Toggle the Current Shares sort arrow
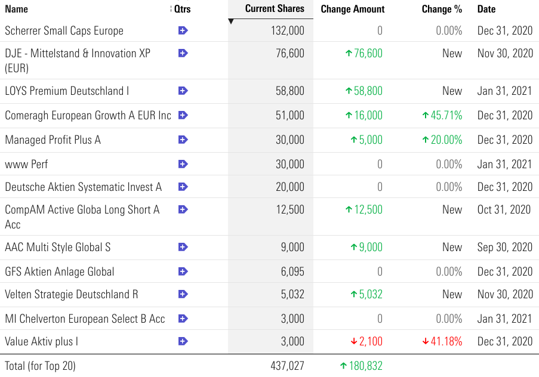Screen dimensions: 539x377 [x=232, y=22]
